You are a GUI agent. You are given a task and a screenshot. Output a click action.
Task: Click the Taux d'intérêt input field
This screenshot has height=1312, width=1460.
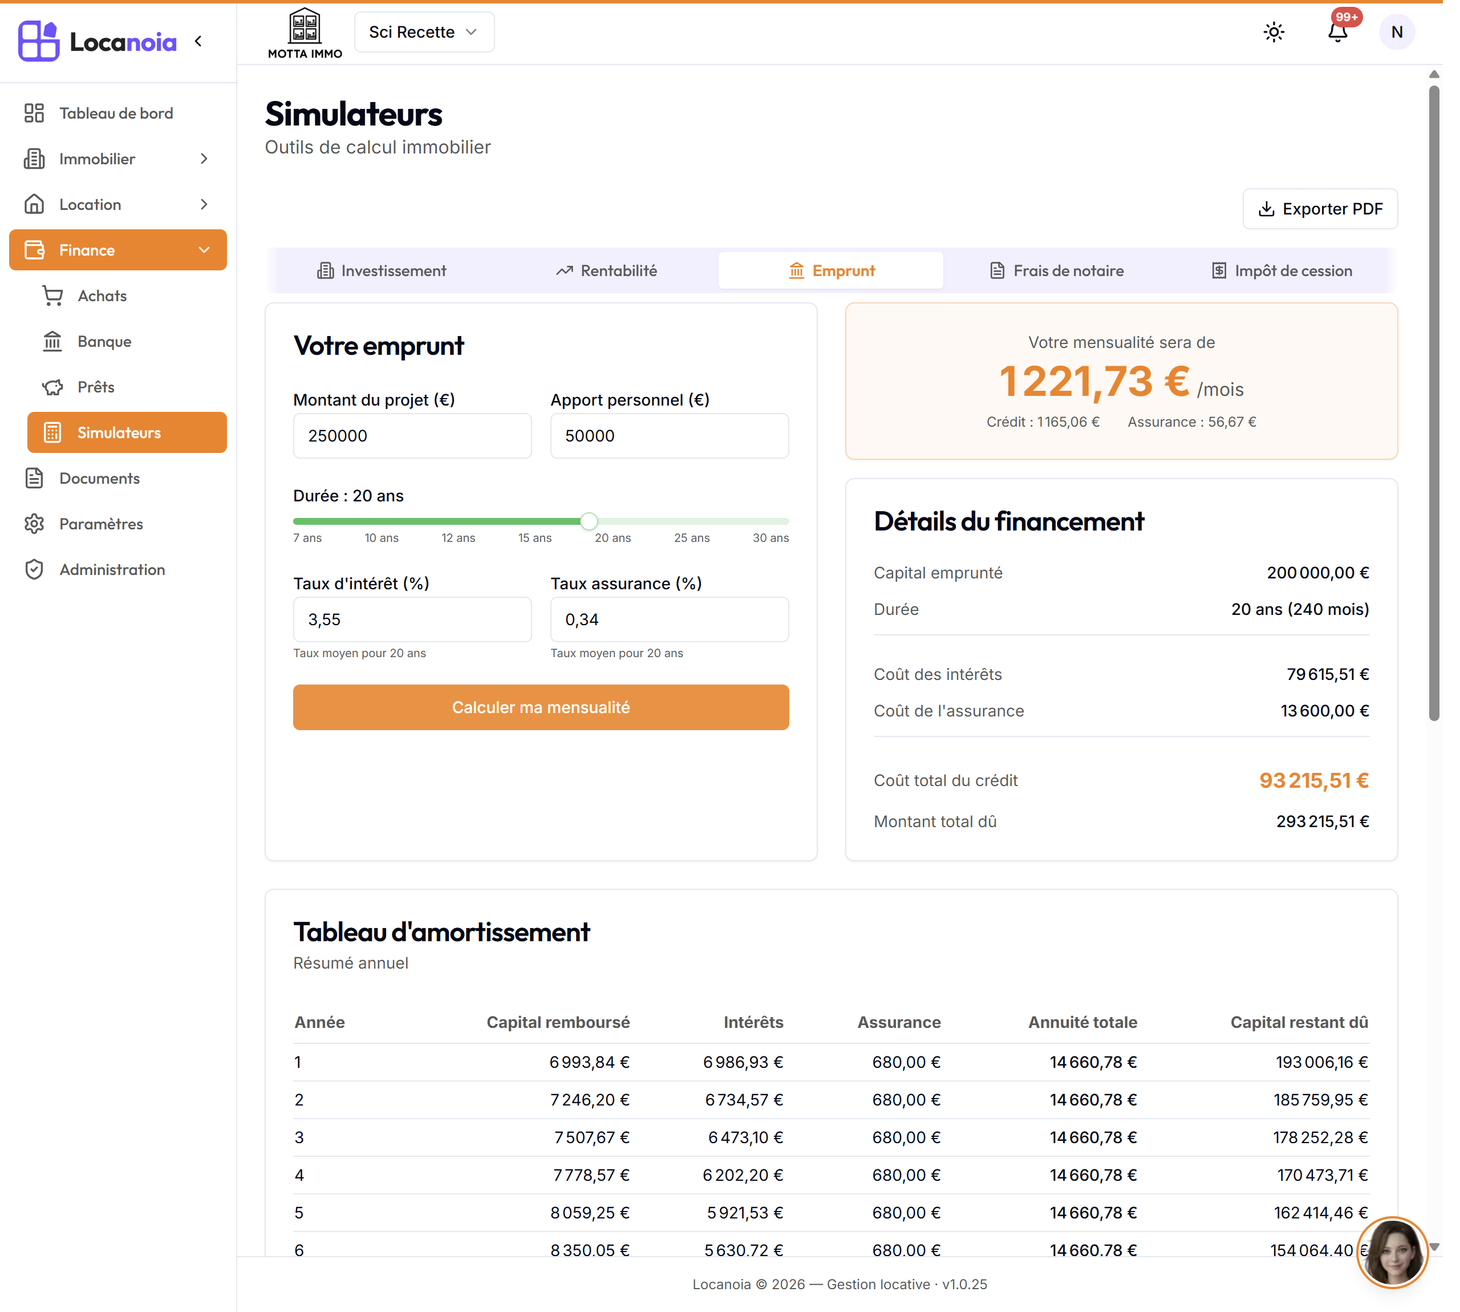[x=412, y=619]
